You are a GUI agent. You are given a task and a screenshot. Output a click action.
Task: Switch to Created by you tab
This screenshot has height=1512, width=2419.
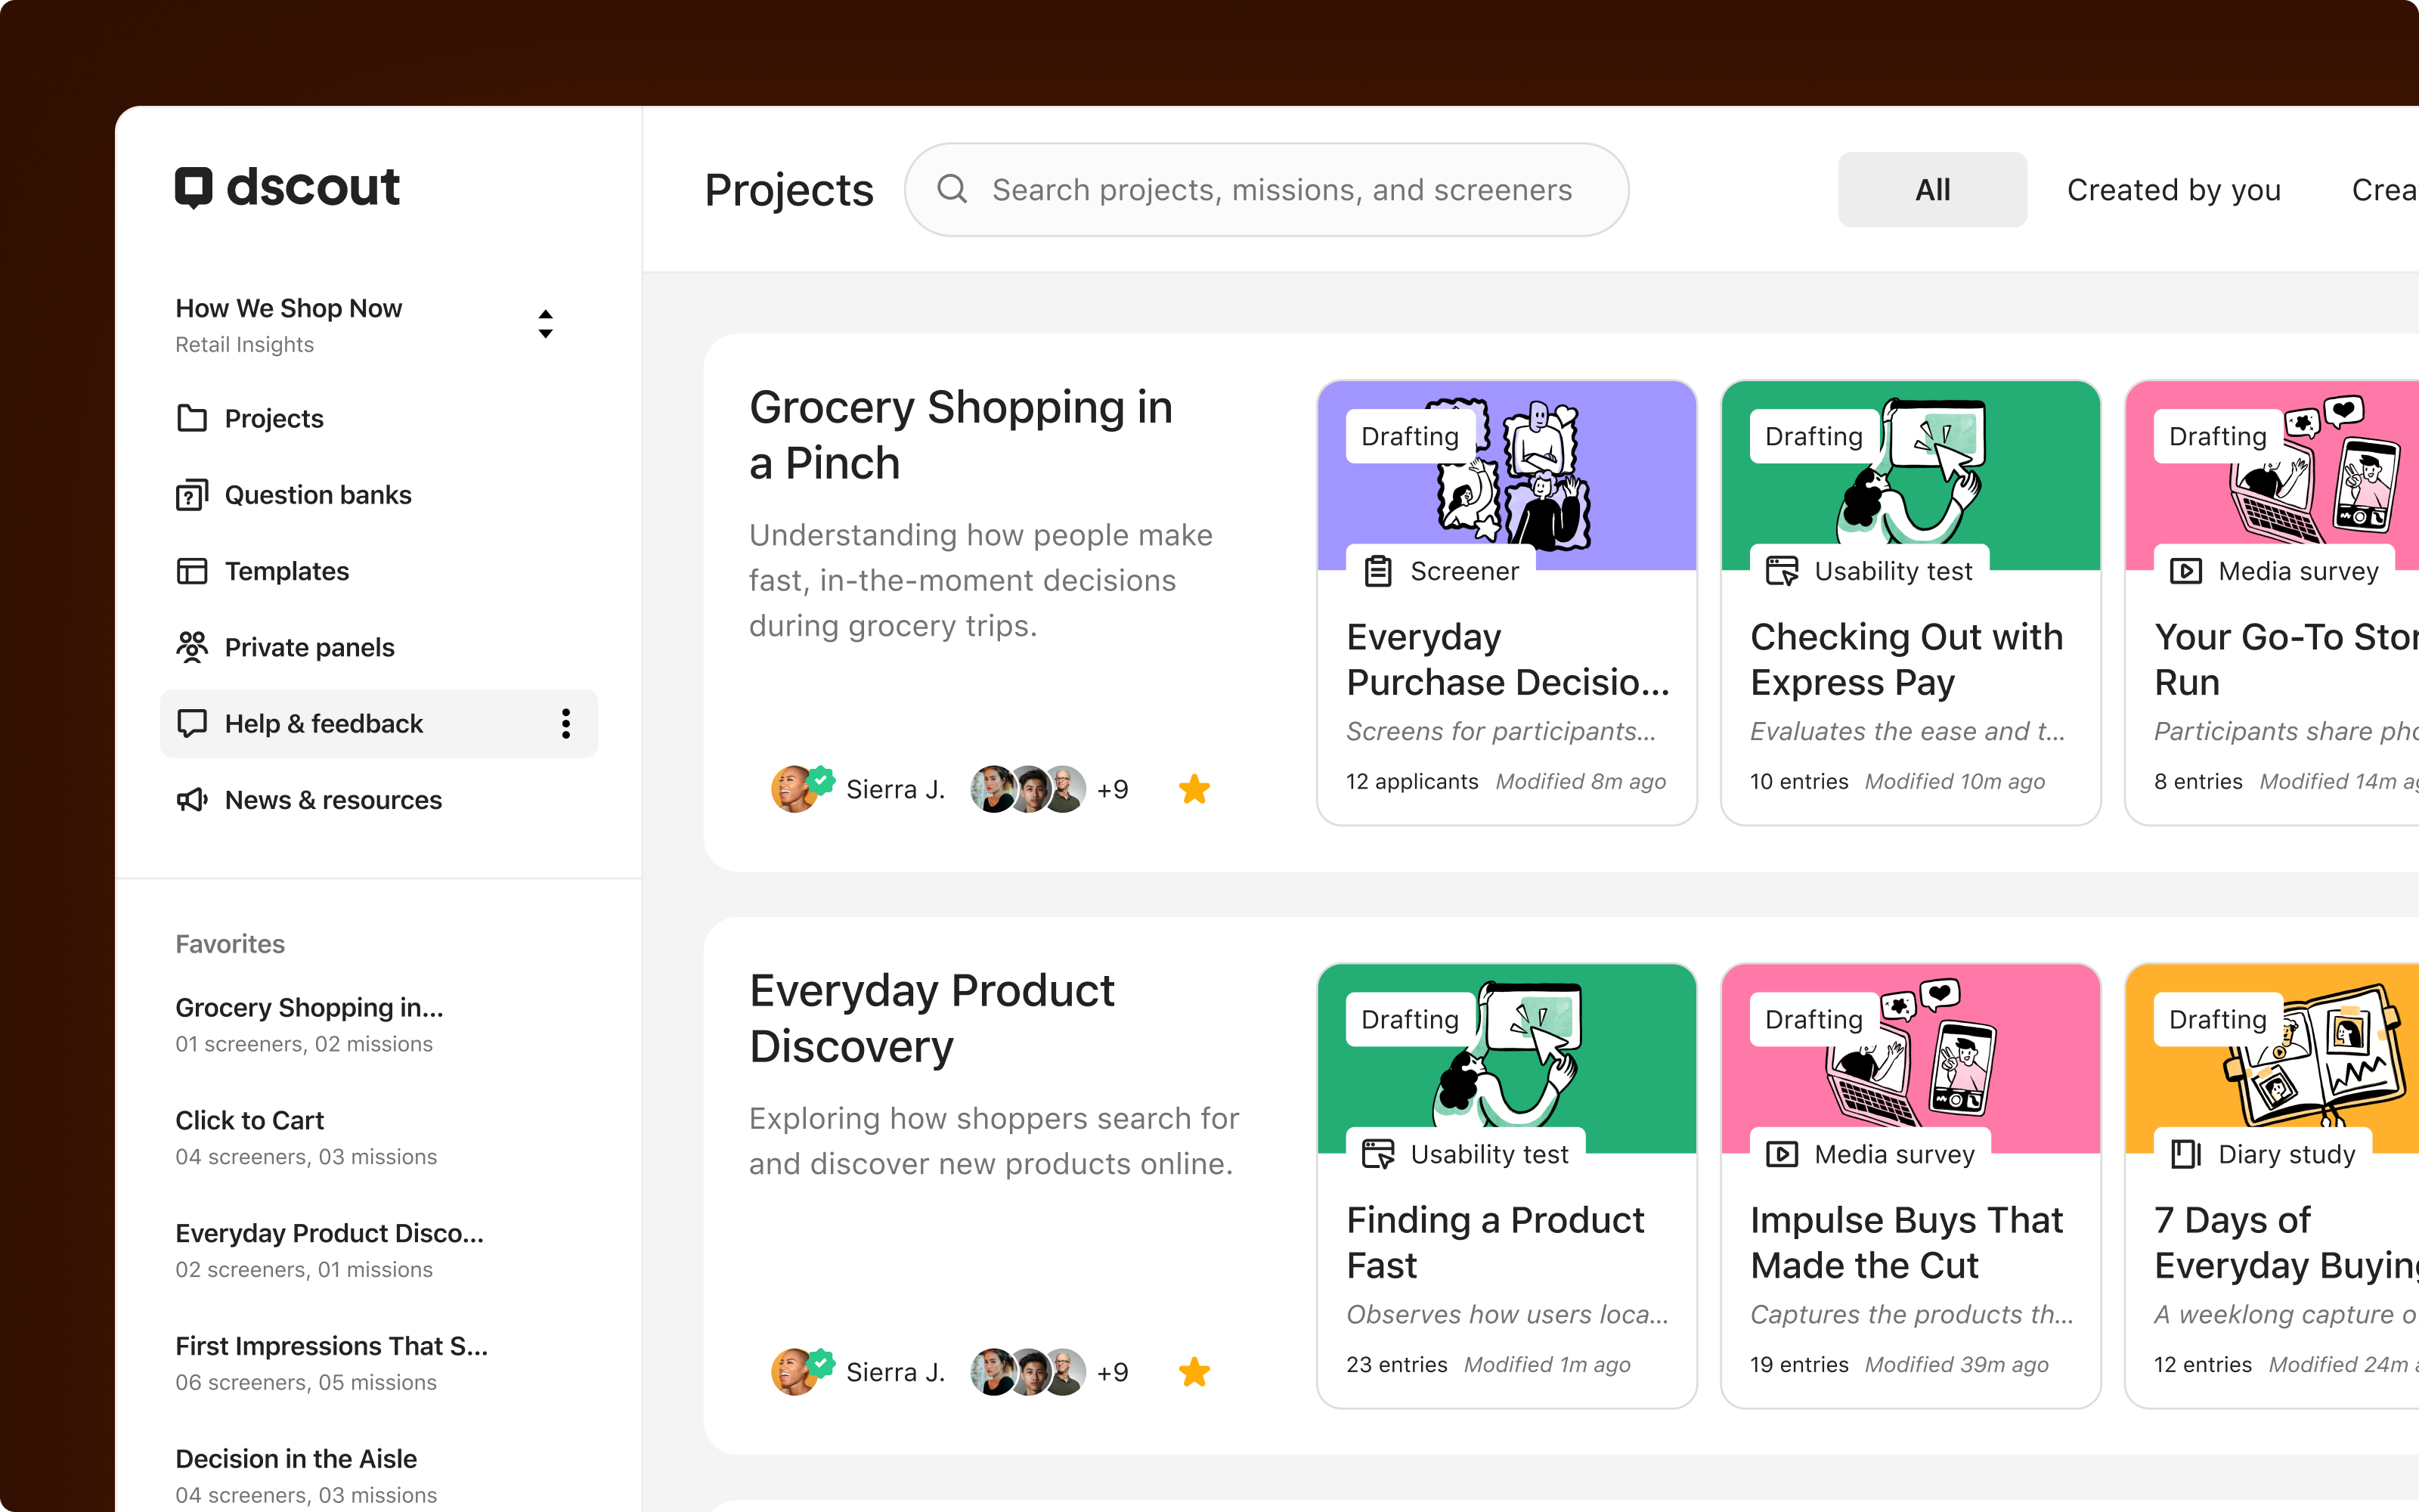(x=2173, y=190)
